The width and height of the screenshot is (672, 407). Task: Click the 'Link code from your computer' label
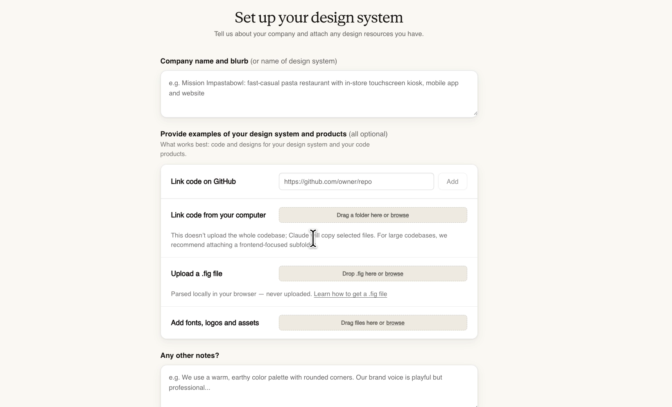[218, 215]
